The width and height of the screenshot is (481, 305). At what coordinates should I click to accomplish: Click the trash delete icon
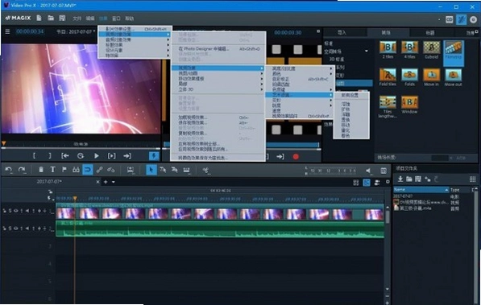point(41,170)
